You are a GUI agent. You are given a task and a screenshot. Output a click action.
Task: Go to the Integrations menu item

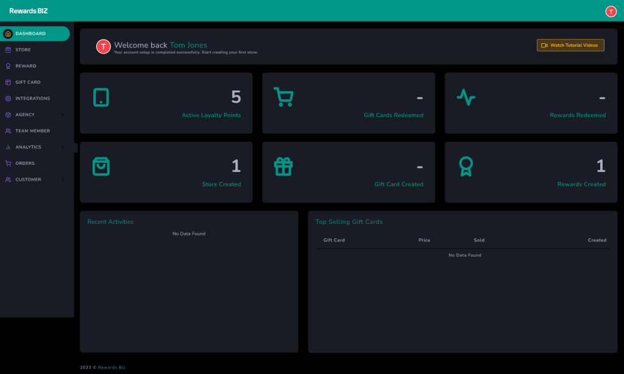[33, 99]
